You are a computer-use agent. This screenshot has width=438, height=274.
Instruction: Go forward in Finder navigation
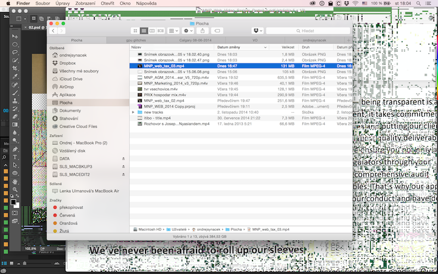61,31
